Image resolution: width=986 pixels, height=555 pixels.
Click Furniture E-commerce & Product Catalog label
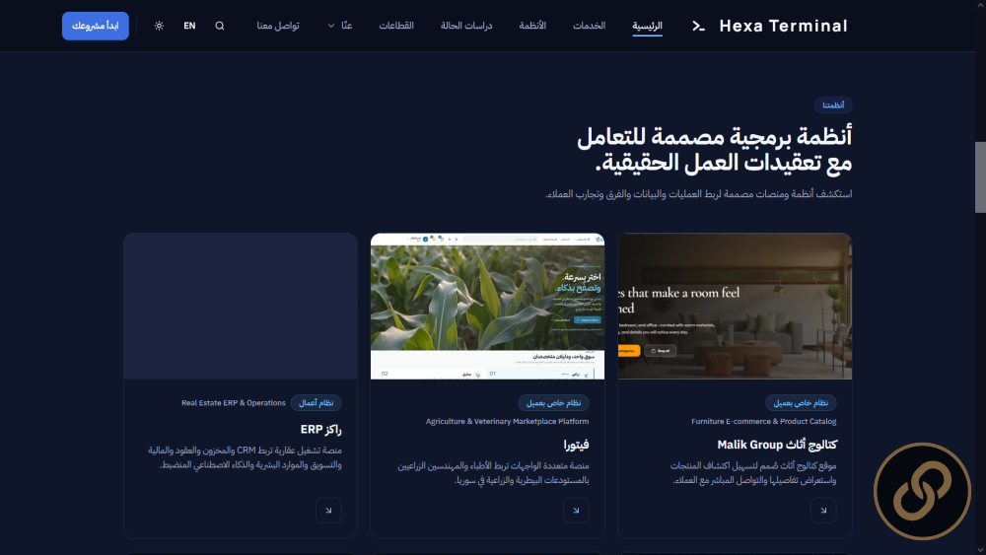763,421
